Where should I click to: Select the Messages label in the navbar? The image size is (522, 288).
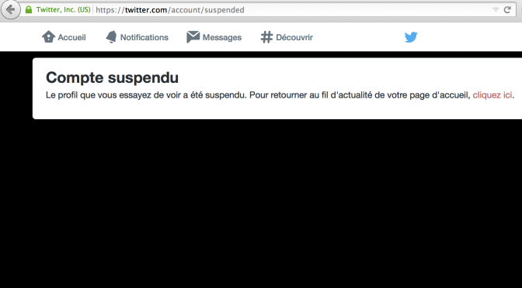222,37
